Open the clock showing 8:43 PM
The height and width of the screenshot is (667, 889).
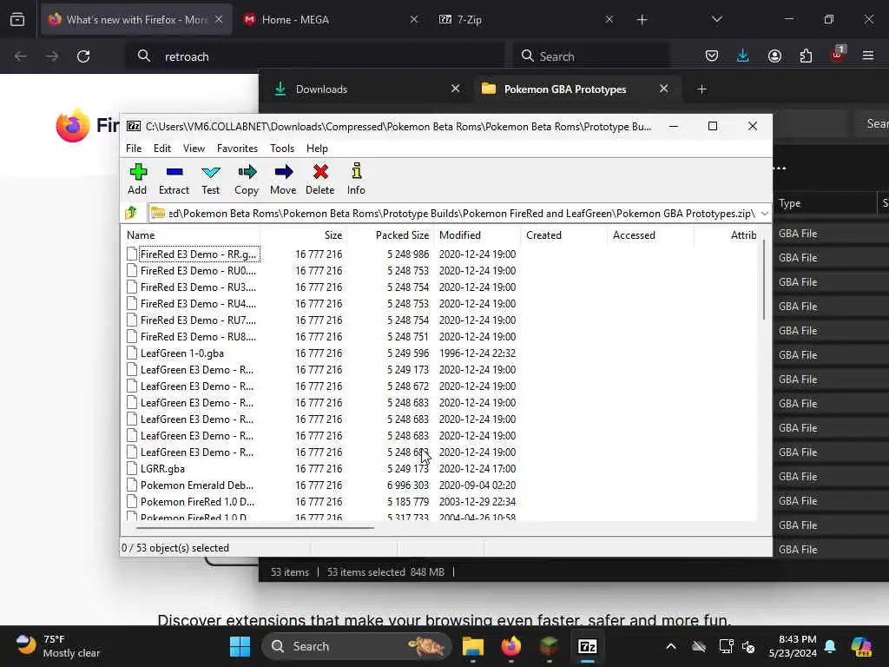point(793,646)
